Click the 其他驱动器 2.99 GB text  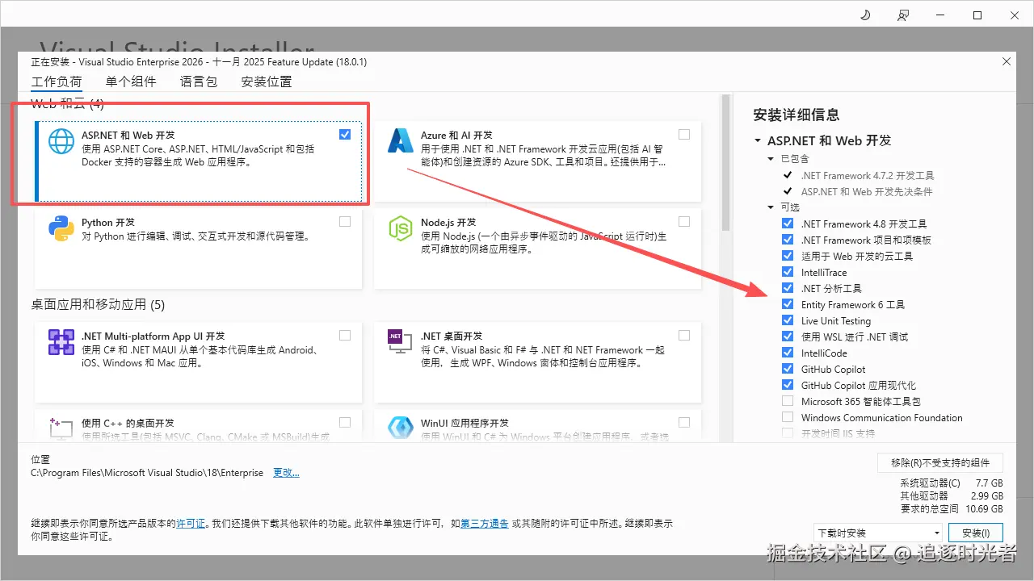[x=952, y=495]
